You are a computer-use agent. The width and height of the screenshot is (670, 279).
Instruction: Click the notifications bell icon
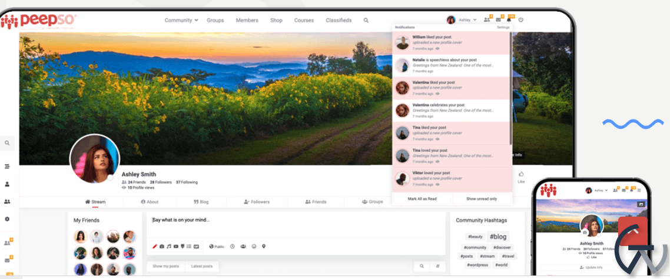(x=509, y=20)
